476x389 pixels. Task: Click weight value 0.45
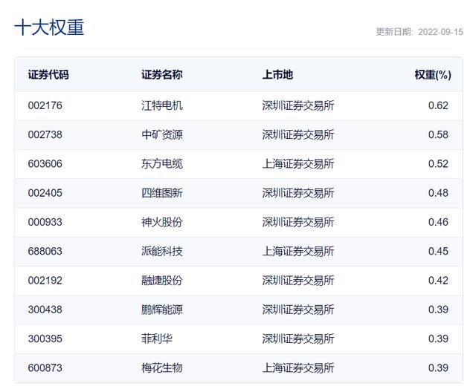[x=438, y=251]
